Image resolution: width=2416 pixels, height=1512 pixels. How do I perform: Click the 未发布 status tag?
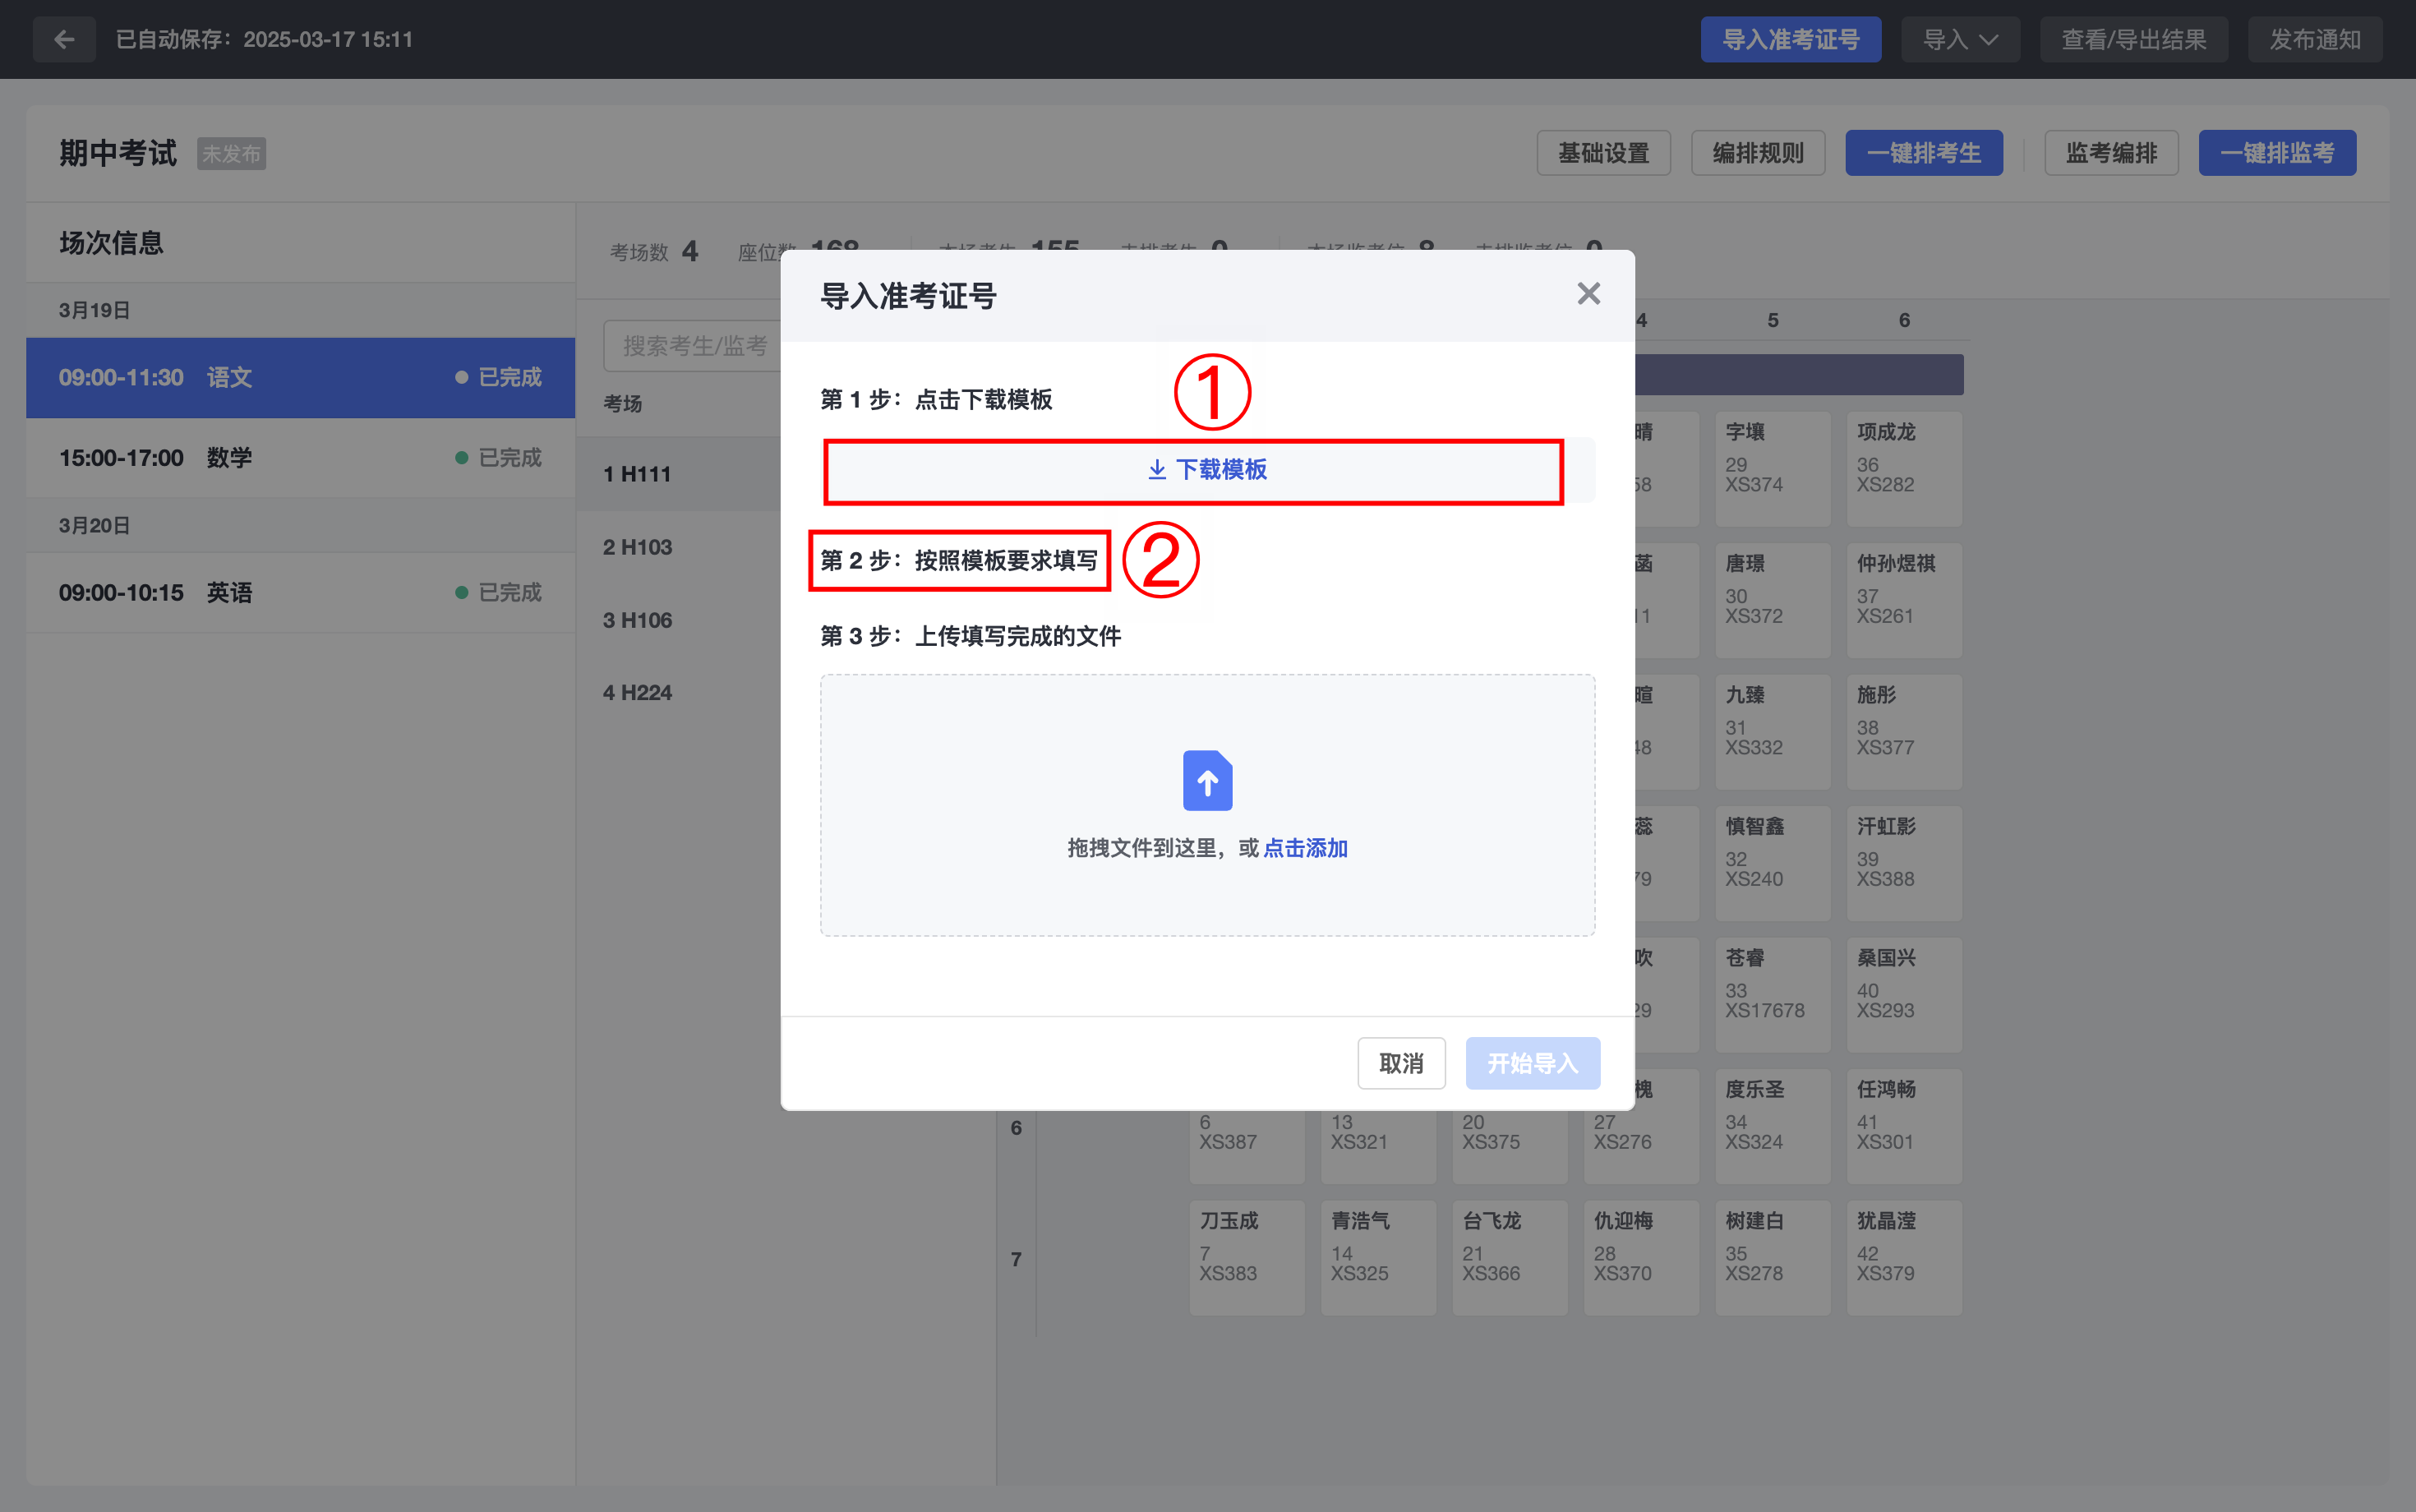(231, 154)
